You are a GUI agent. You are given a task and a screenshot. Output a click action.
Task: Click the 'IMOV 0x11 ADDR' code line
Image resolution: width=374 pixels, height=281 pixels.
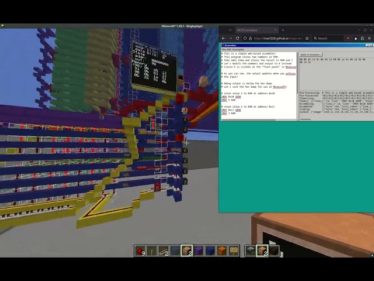(x=231, y=110)
